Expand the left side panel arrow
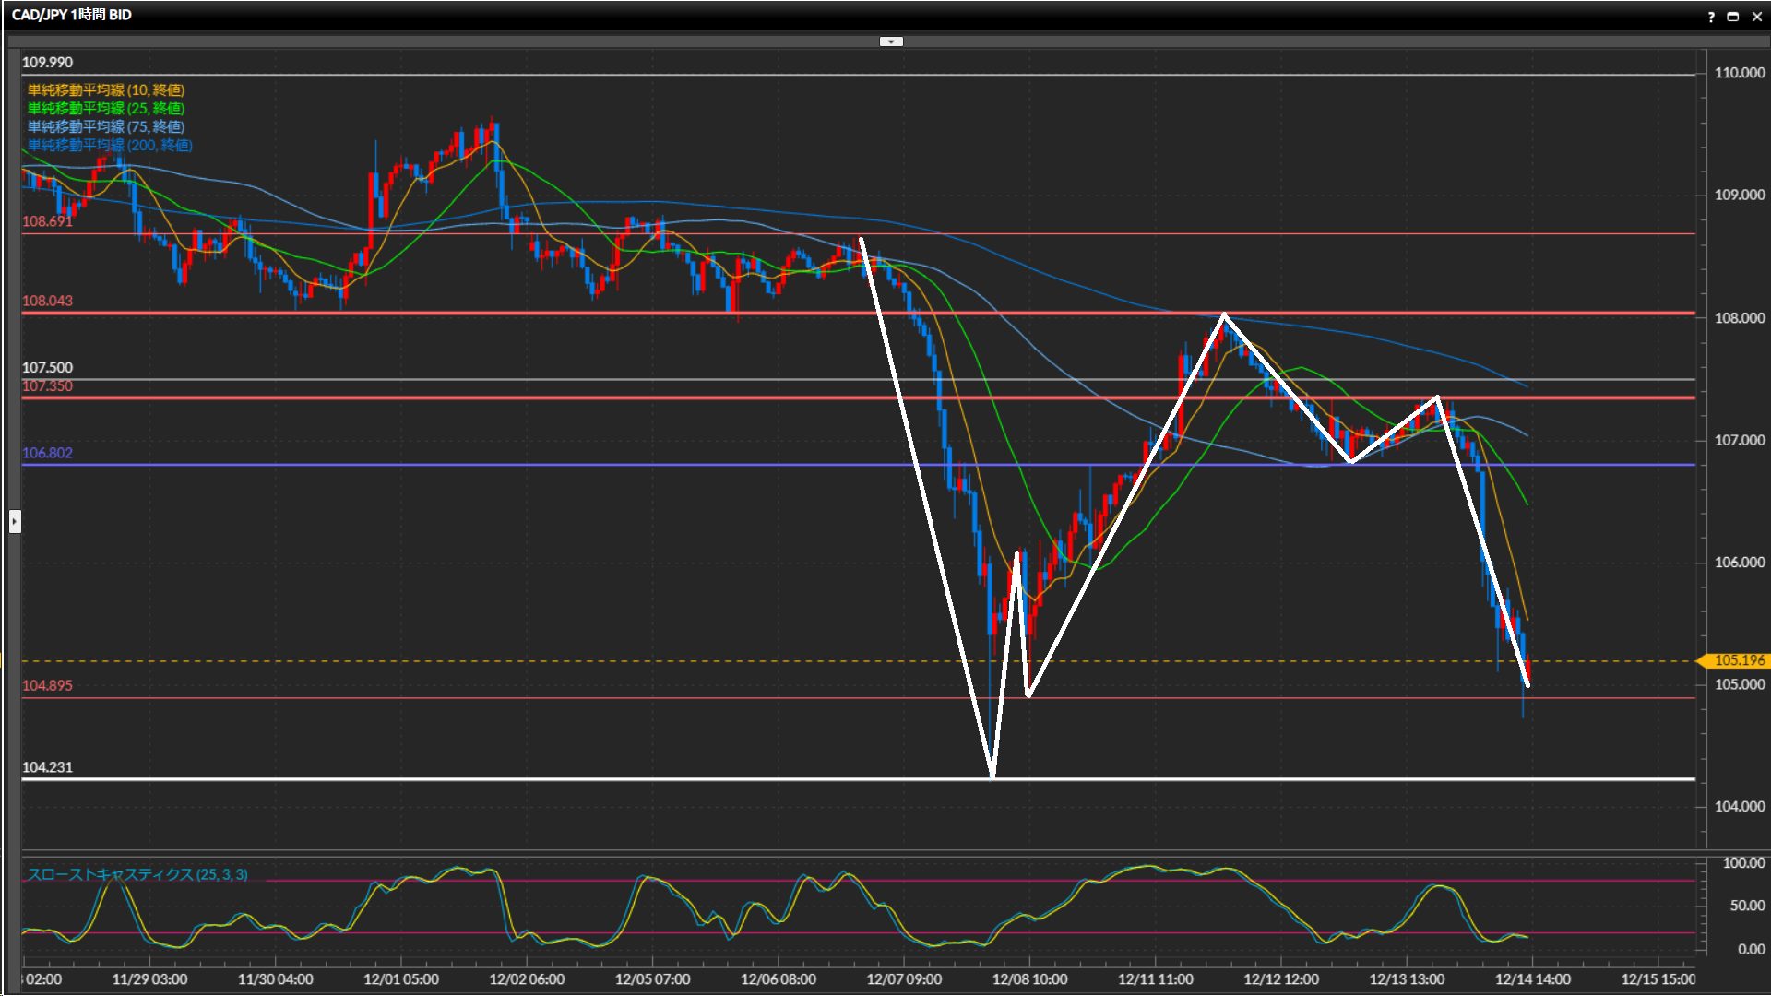The width and height of the screenshot is (1771, 996). [x=15, y=522]
